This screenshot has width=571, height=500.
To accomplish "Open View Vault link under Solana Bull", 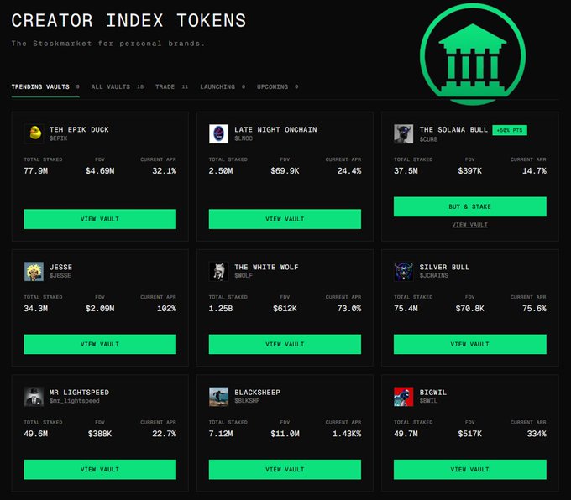I will coord(469,225).
